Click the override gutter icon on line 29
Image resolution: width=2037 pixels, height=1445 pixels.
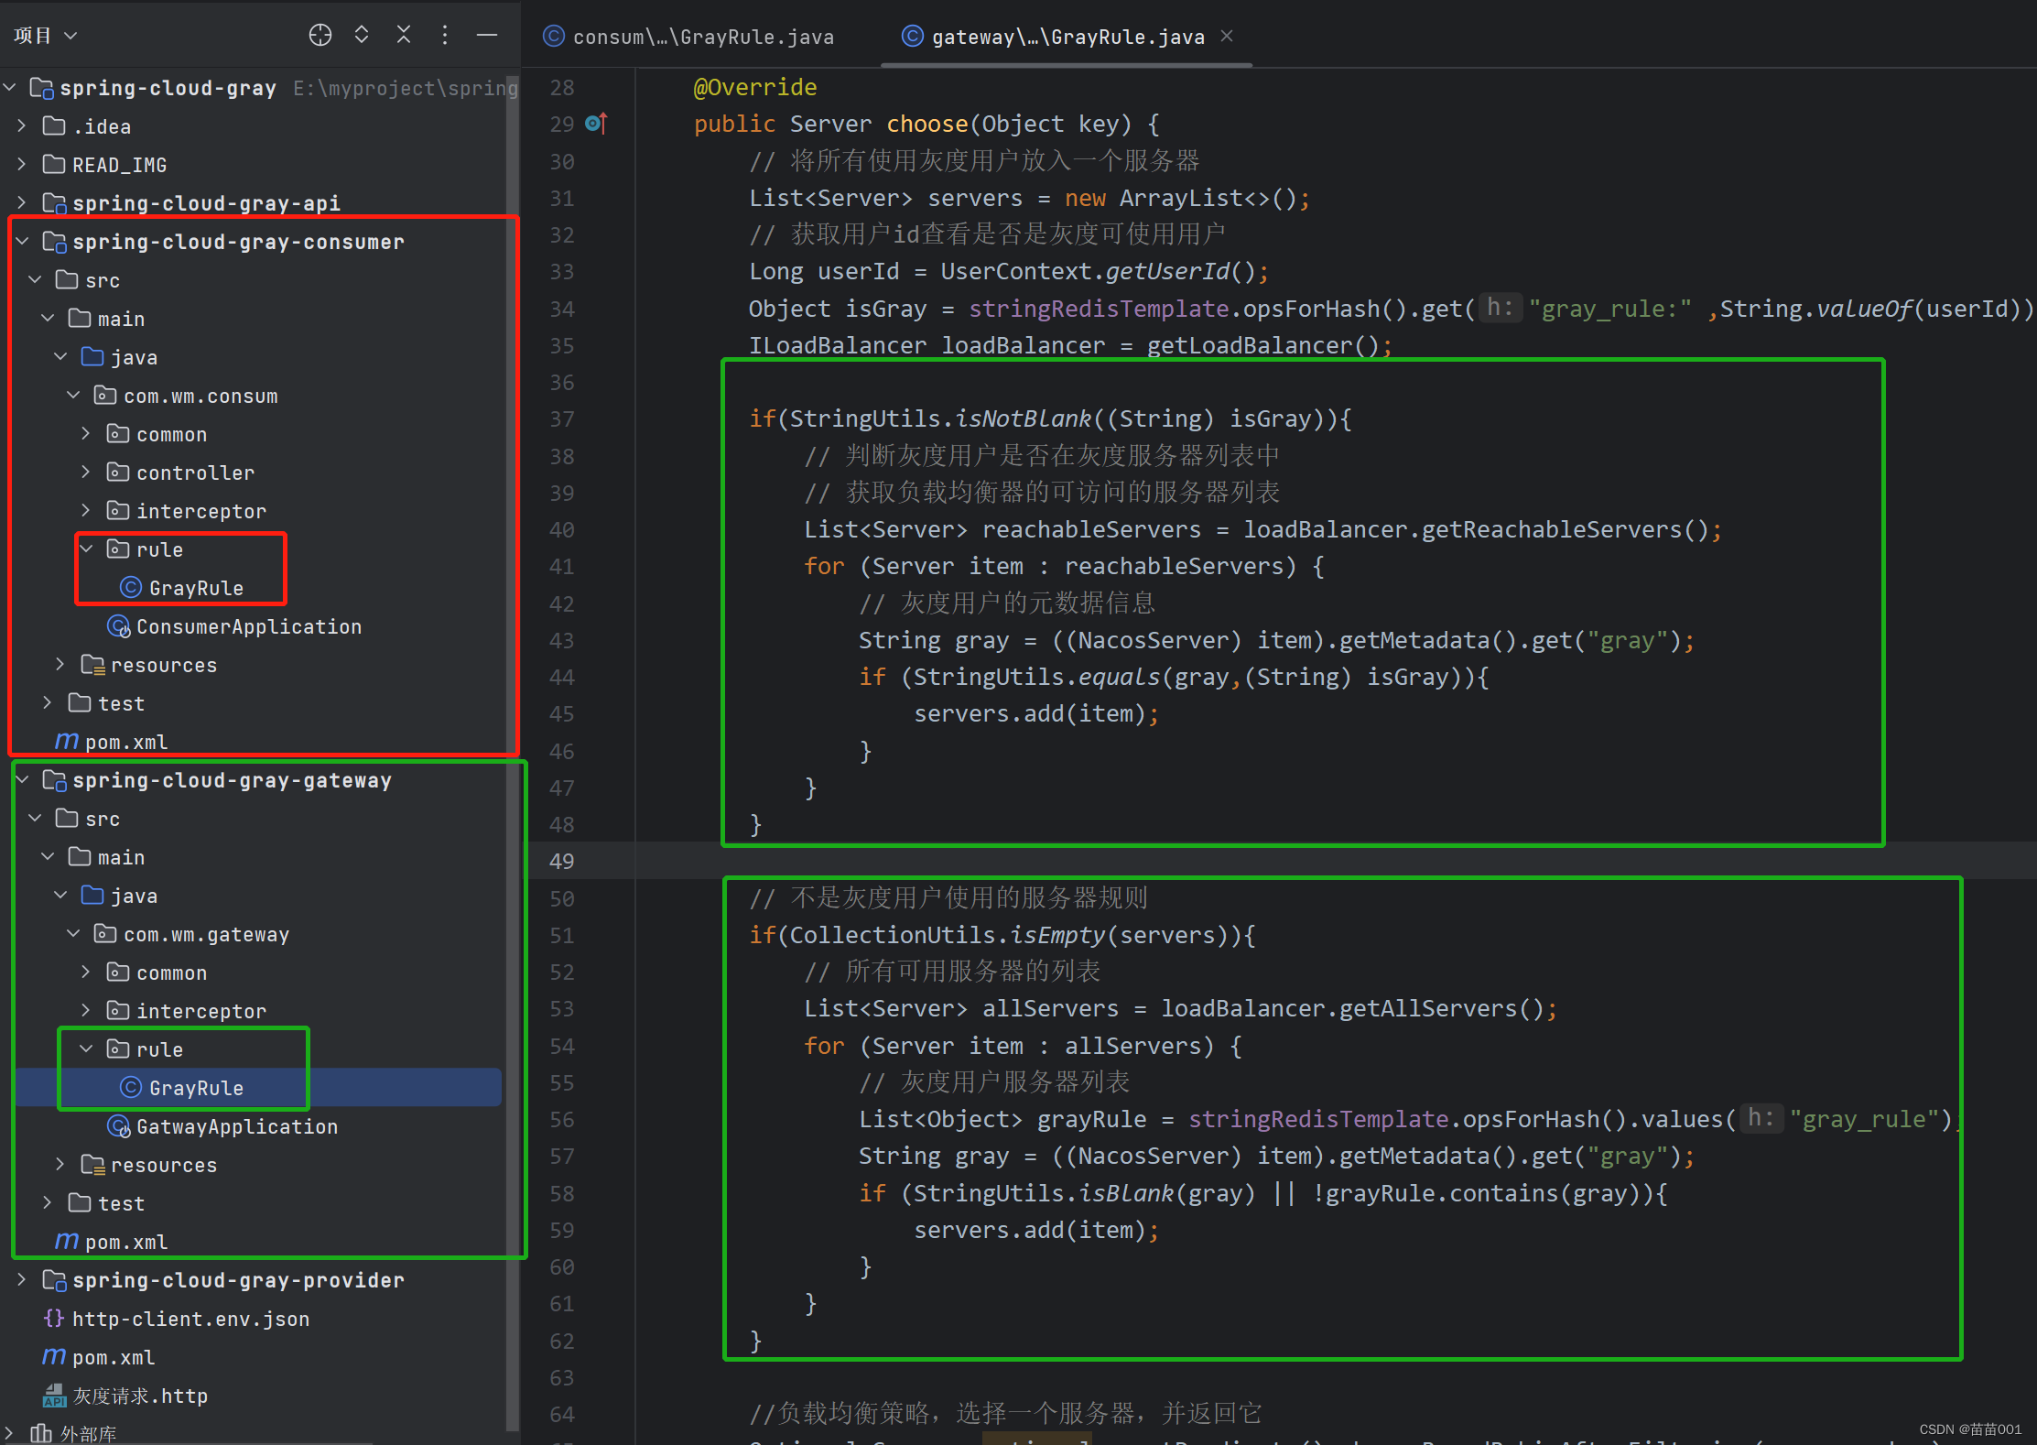click(596, 124)
